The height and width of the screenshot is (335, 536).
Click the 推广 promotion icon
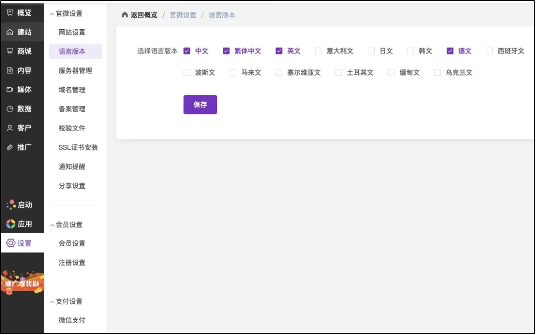(x=10, y=147)
